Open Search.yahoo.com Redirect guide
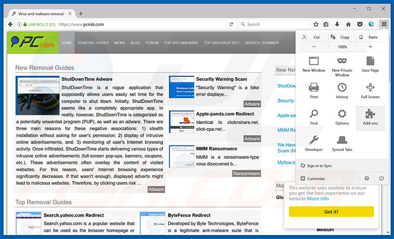Image resolution: width=394 pixels, height=239 pixels. (74, 215)
